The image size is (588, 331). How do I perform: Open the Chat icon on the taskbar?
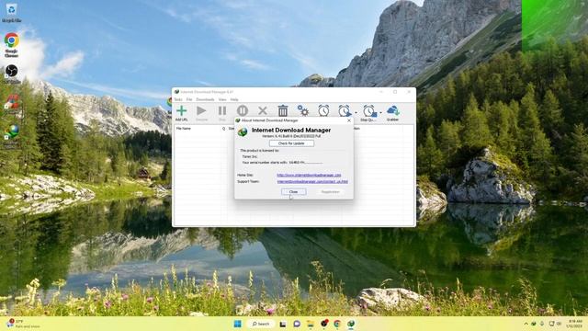point(297,324)
